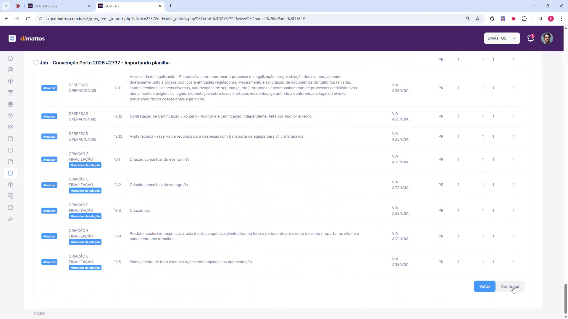The image size is (568, 319).
Task: Click Voltar to go back
Action: click(x=485, y=286)
